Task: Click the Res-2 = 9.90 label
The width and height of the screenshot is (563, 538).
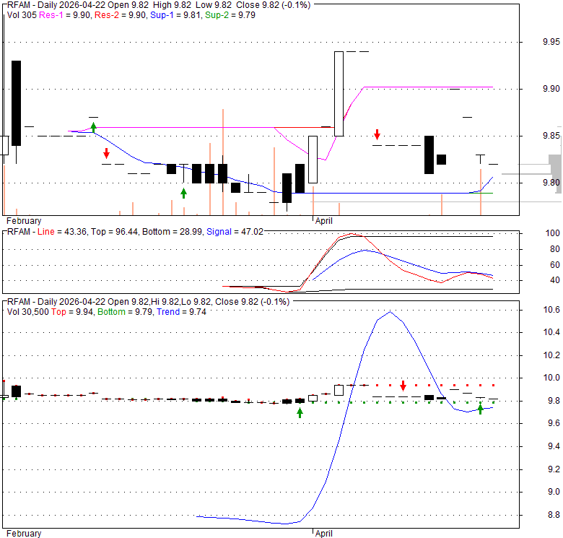Action: click(x=121, y=15)
